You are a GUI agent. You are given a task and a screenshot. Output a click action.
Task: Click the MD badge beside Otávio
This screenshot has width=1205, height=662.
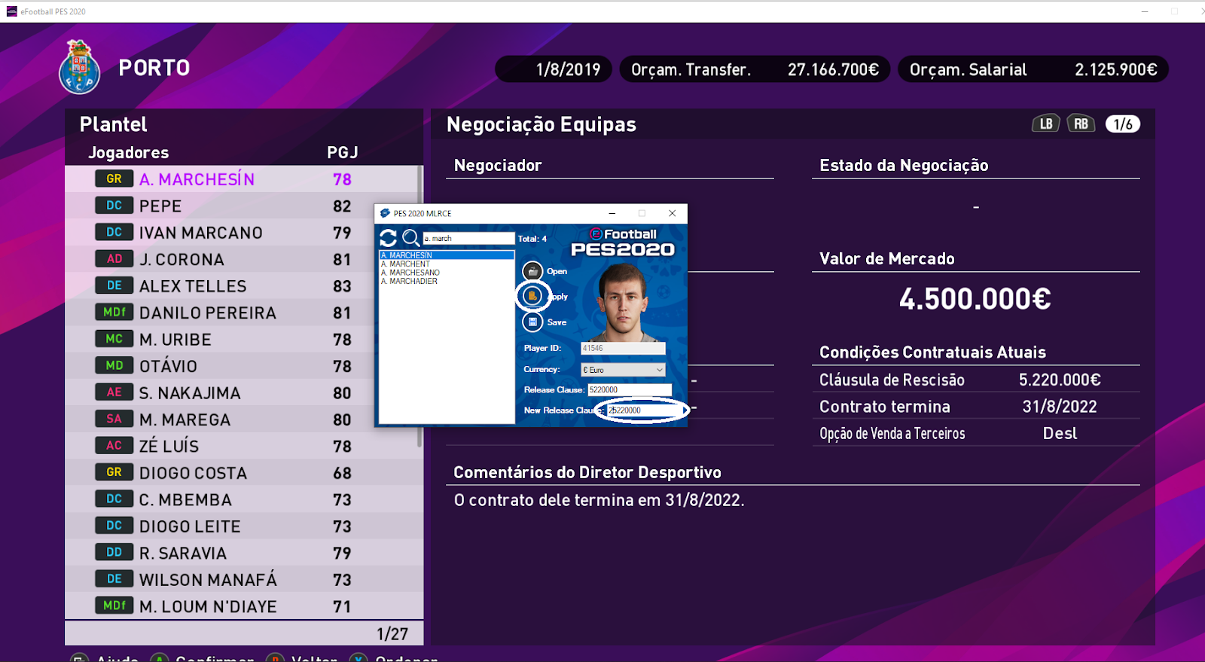[x=114, y=365]
